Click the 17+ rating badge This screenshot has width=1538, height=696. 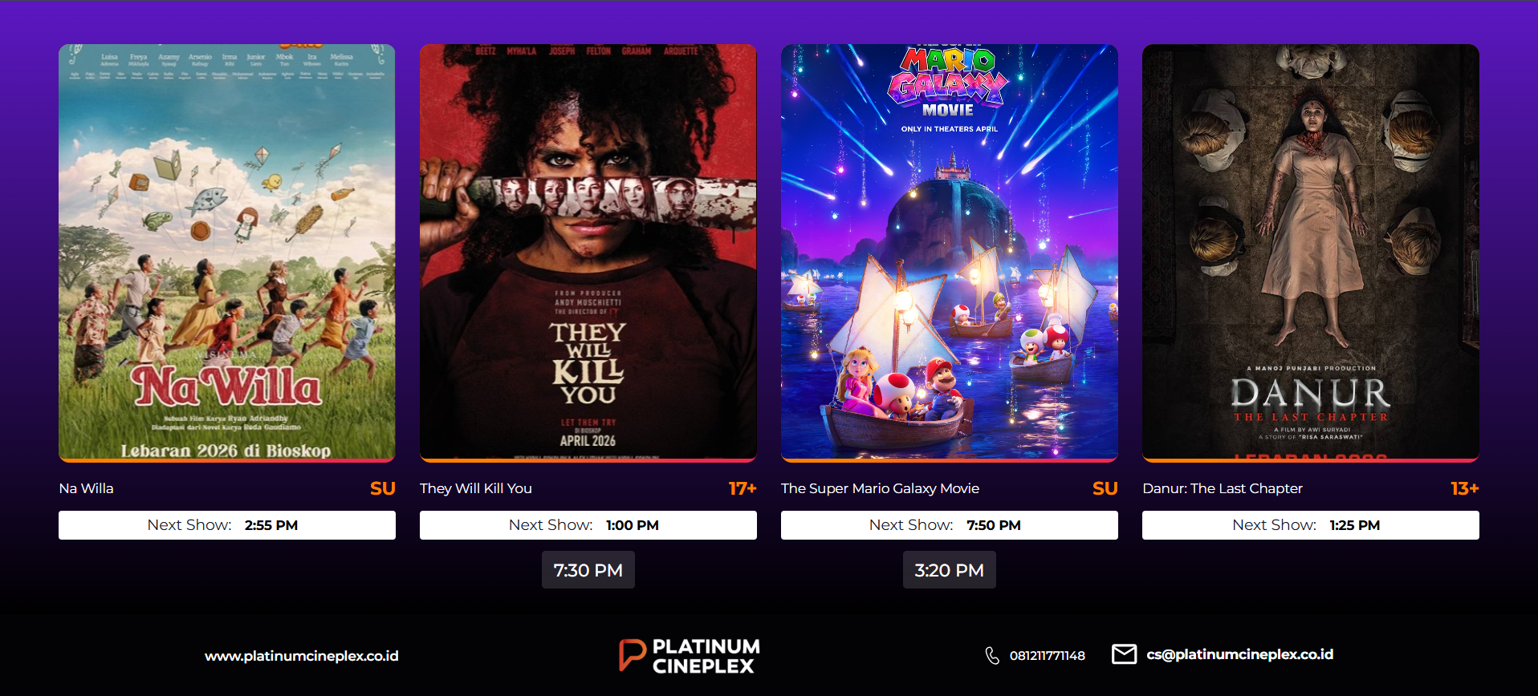pyautogui.click(x=743, y=488)
